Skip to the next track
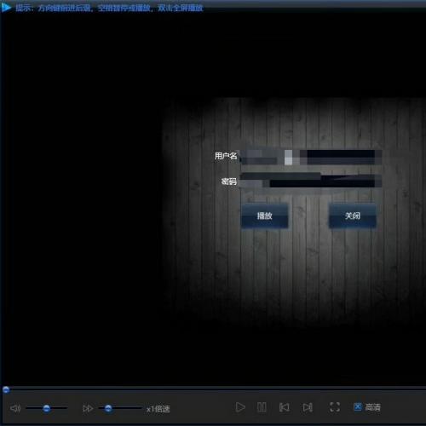The height and width of the screenshot is (426, 426). (x=308, y=407)
